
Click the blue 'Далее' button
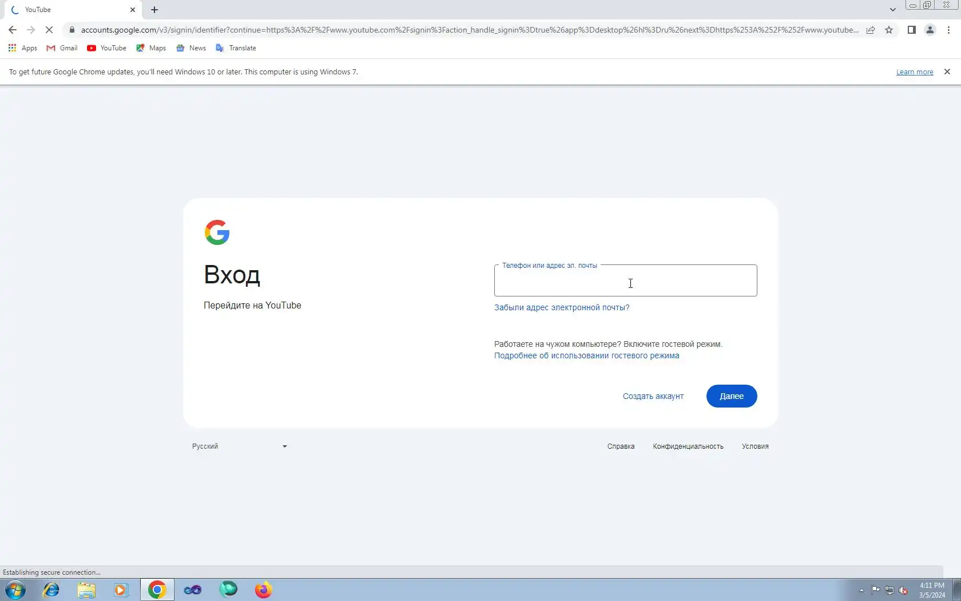(731, 396)
